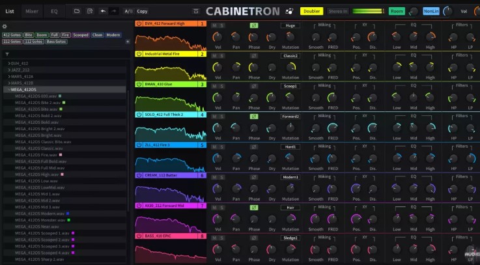Click the window collapse icon left of CABINETRON
480x265 pixels.
coord(196,11)
